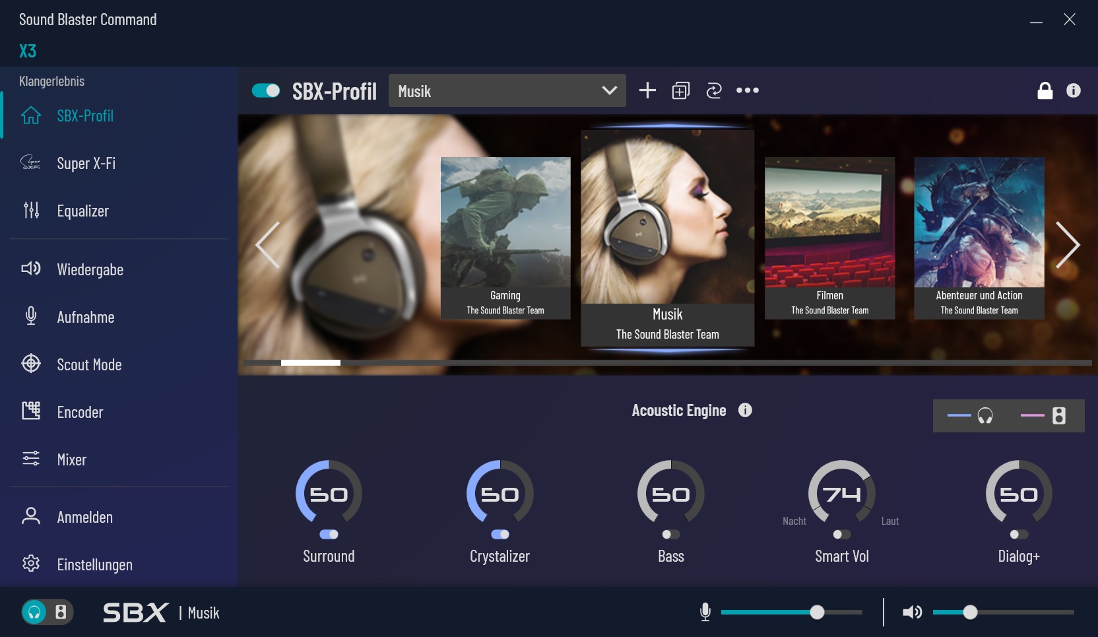Adjust the speaker volume slider
Viewport: 1098px width, 637px height.
point(970,612)
